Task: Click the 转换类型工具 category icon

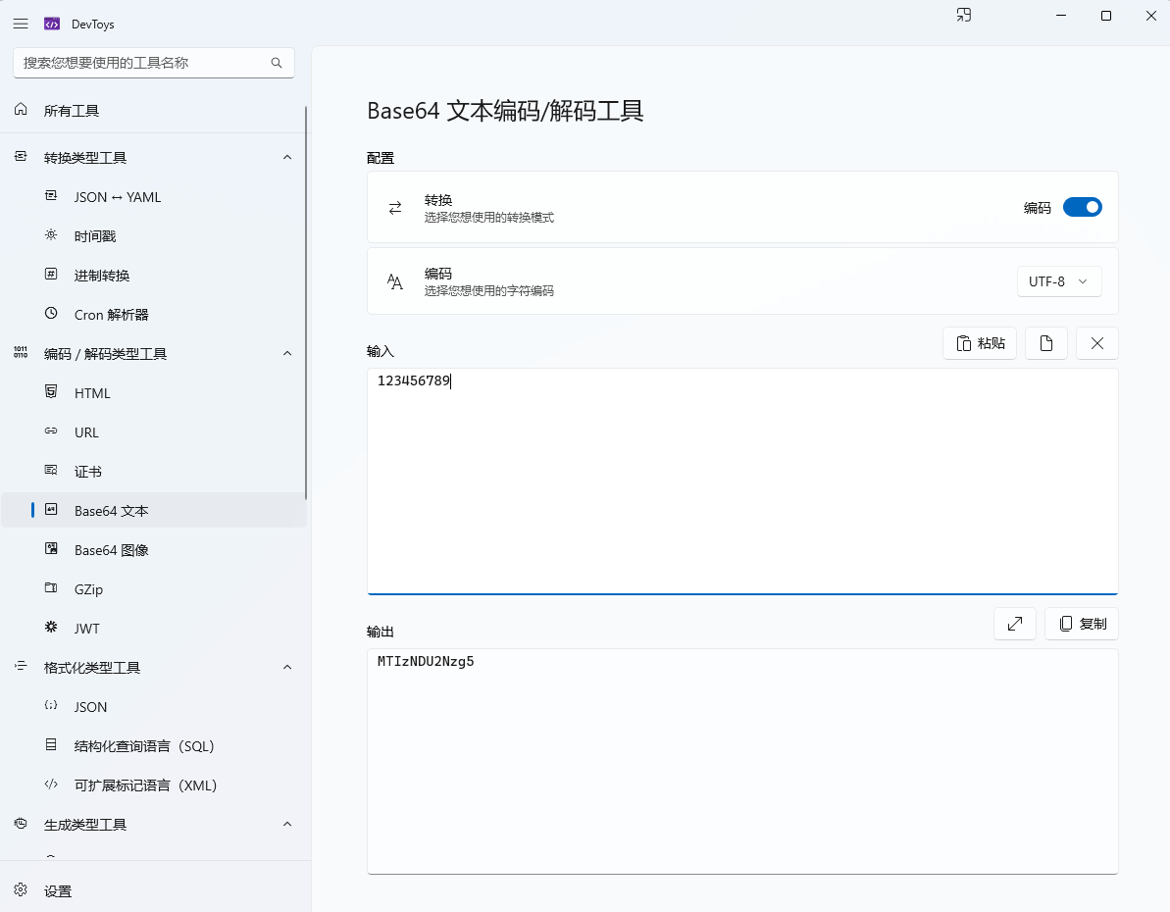Action: click(x=21, y=157)
